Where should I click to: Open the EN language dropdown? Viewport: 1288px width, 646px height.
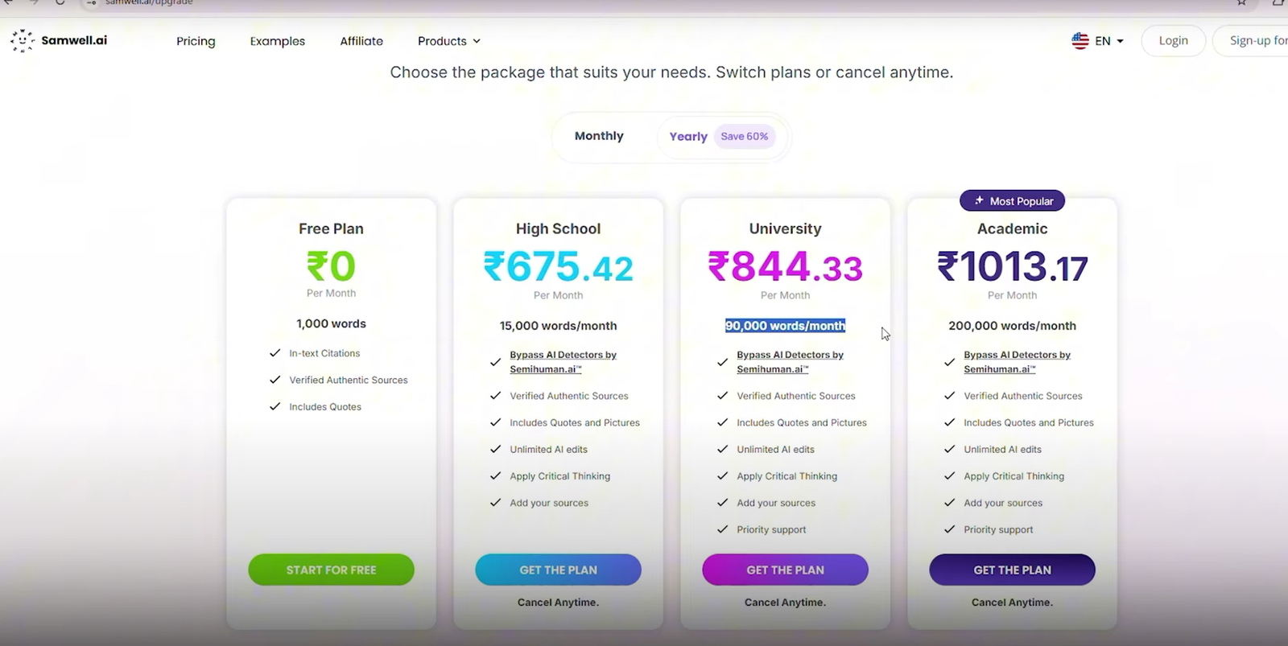1098,41
